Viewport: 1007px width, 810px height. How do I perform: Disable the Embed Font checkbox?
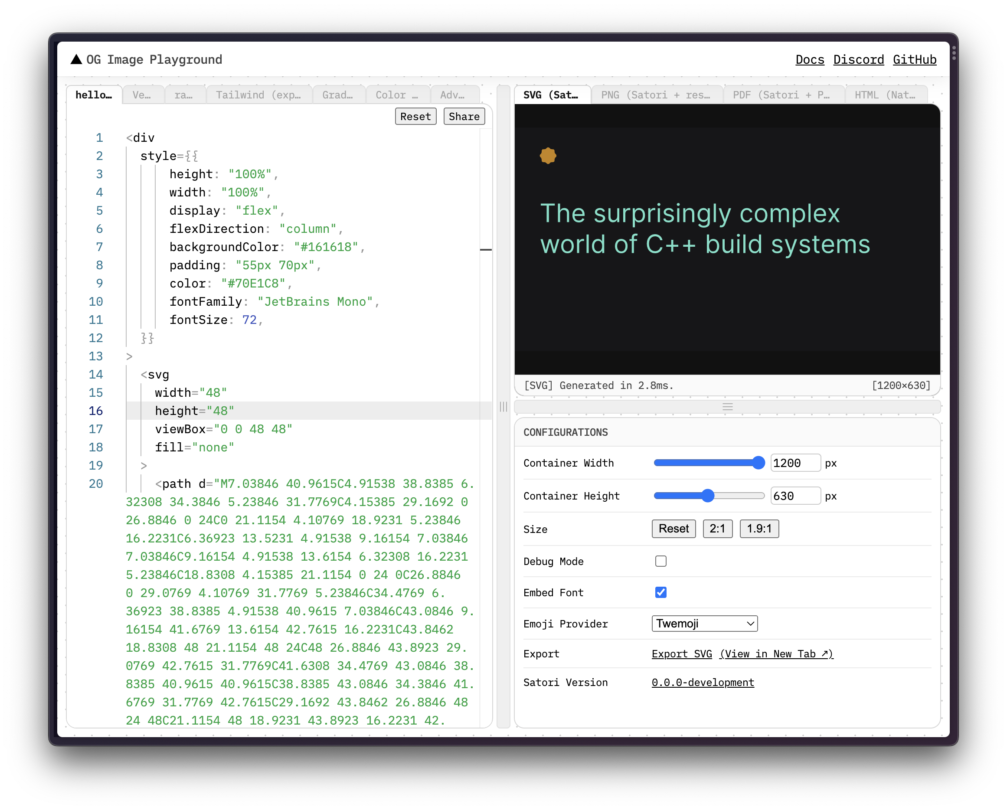pos(660,592)
